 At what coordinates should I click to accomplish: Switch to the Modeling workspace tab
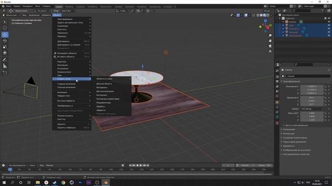pos(69,7)
